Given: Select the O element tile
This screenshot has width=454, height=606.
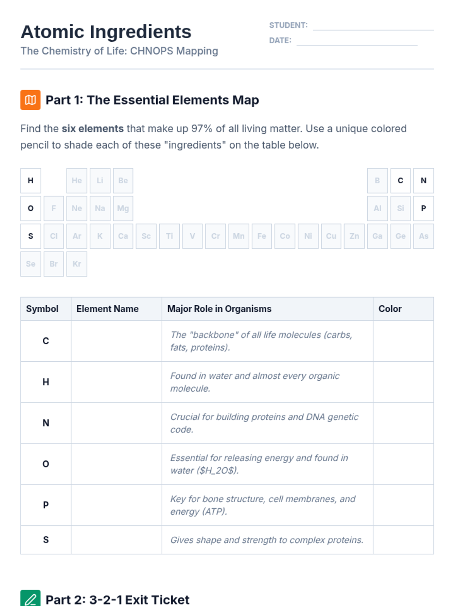Looking at the screenshot, I should [x=31, y=208].
